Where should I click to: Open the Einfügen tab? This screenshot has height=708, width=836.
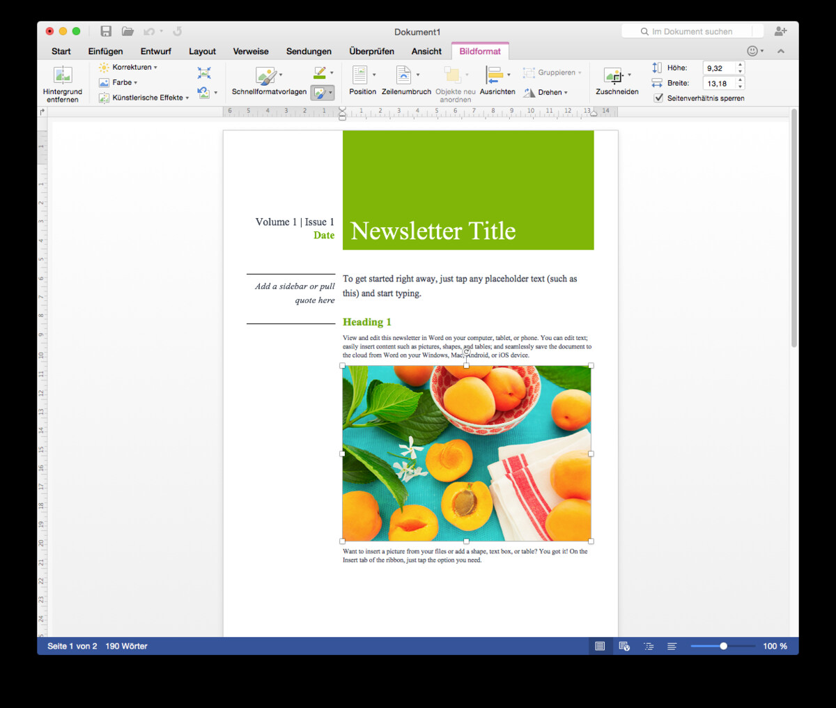tap(105, 51)
